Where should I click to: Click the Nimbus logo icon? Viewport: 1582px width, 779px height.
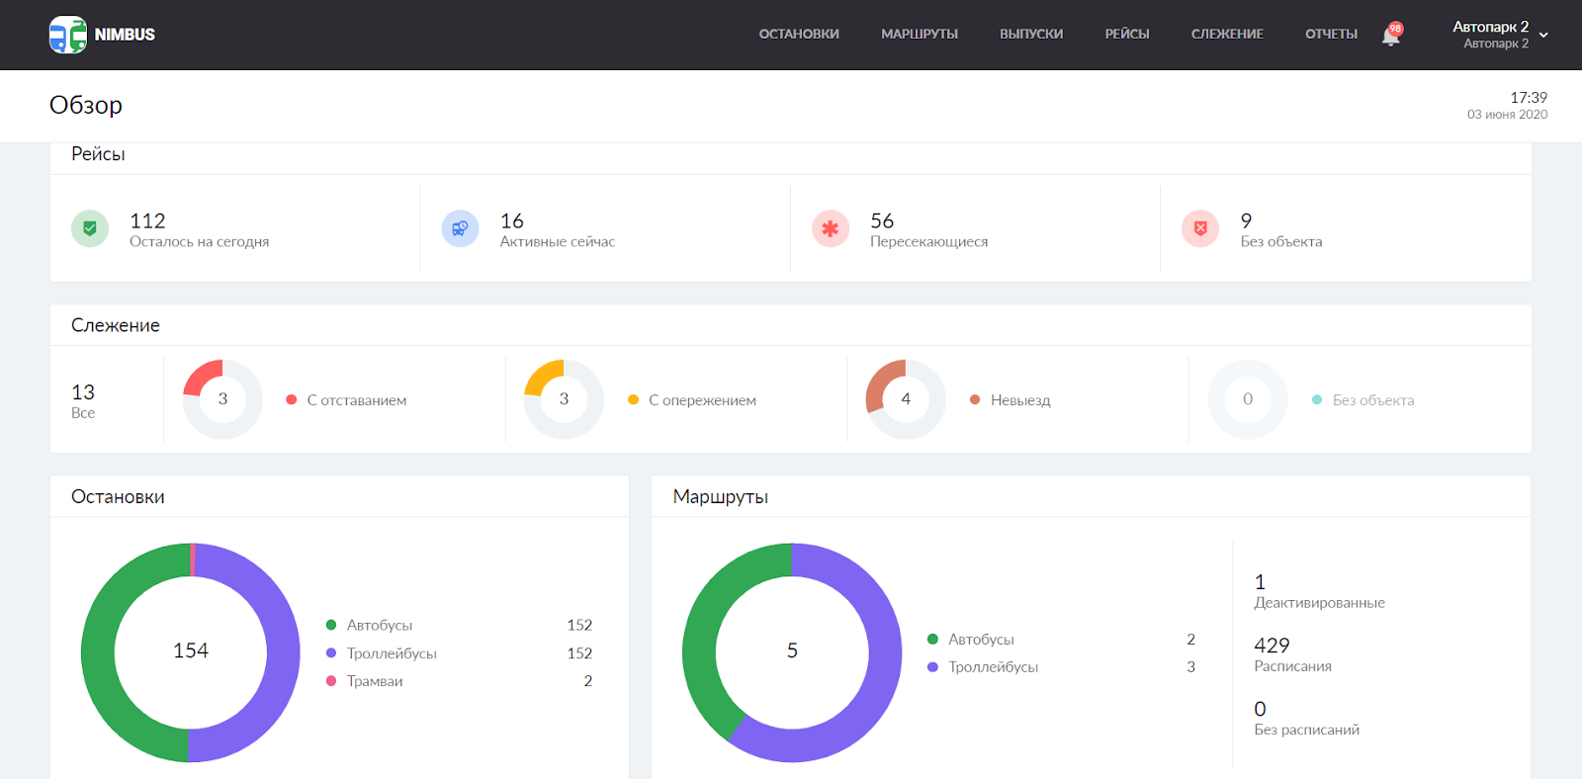68,35
